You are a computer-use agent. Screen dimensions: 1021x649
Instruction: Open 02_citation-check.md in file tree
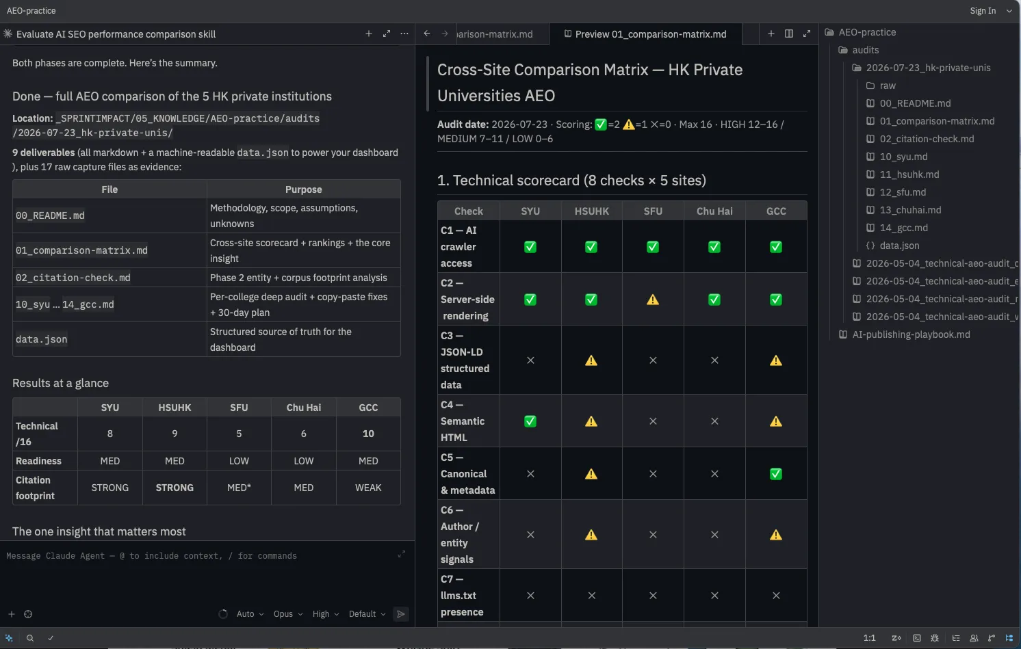927,139
